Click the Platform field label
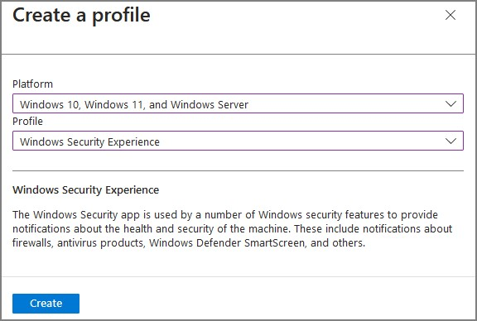The image size is (477, 321). pyautogui.click(x=32, y=84)
